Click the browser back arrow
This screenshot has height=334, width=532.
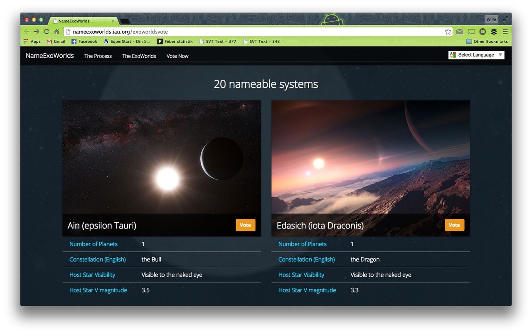(x=26, y=31)
